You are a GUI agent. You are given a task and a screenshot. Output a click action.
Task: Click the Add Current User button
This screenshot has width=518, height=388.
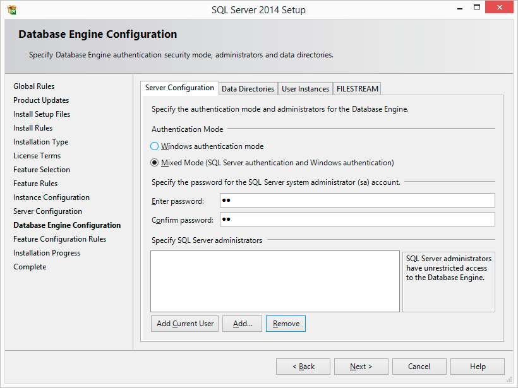[185, 324]
